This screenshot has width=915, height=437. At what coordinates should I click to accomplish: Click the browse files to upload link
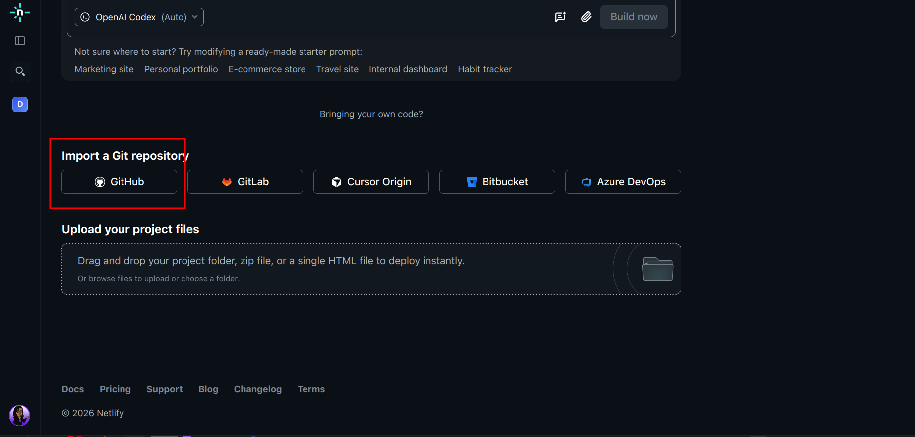pos(129,279)
